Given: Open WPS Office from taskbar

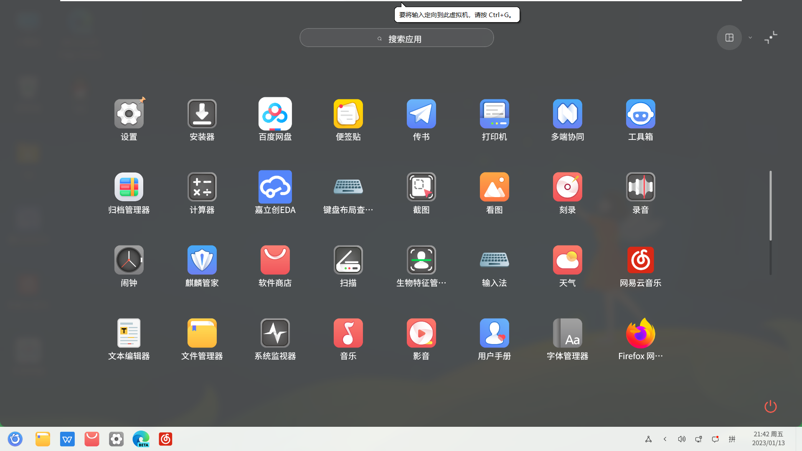Looking at the screenshot, I should pyautogui.click(x=67, y=439).
